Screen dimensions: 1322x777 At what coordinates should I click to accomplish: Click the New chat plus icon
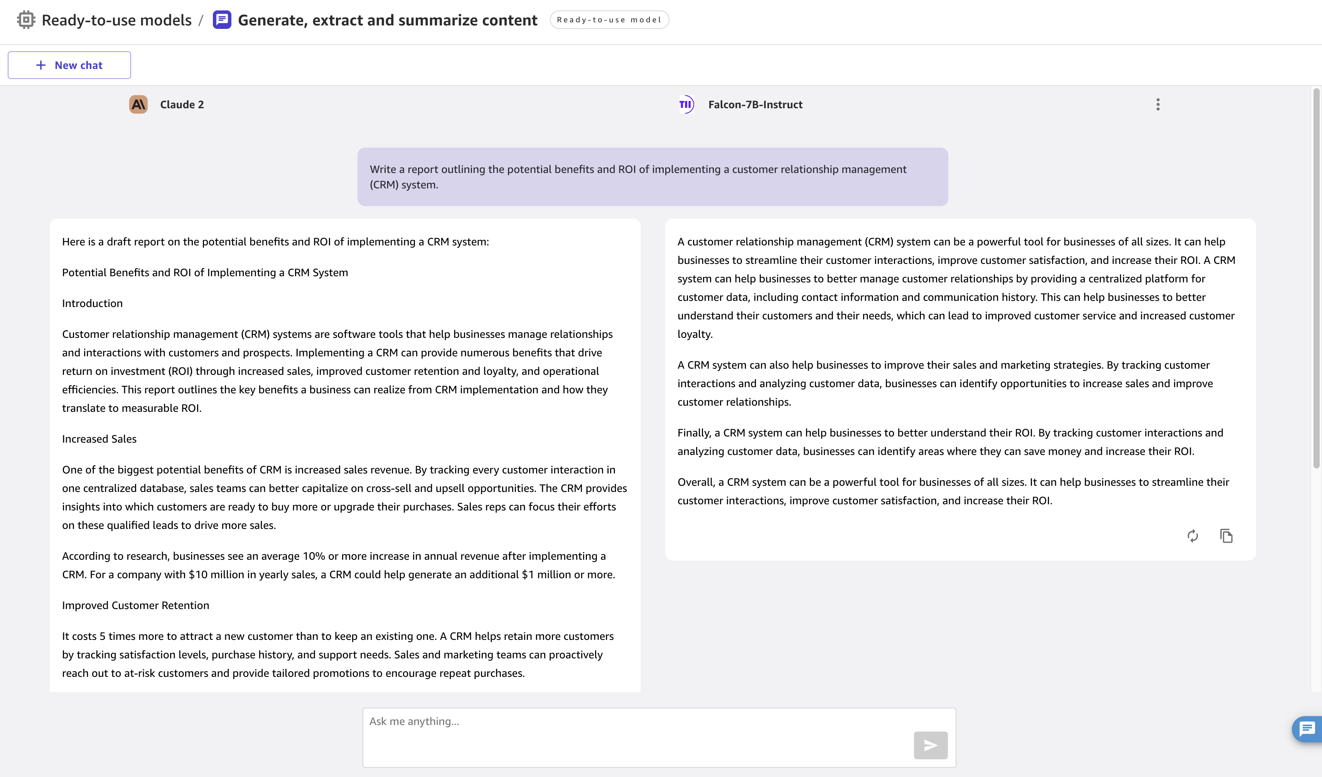[41, 65]
